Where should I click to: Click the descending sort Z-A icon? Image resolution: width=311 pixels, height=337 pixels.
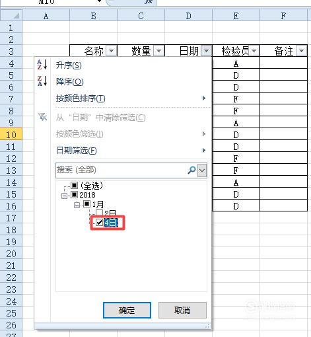42,81
